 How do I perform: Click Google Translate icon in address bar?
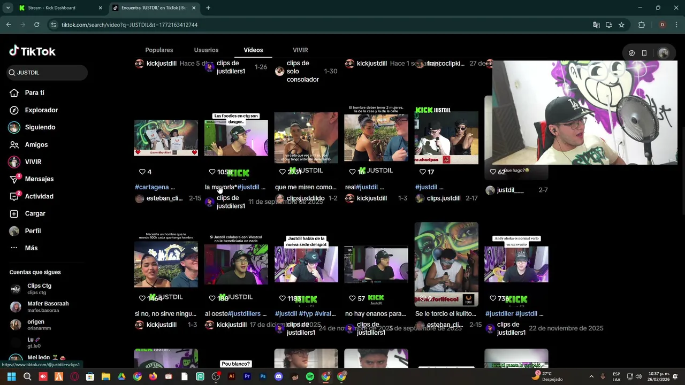coord(596,25)
